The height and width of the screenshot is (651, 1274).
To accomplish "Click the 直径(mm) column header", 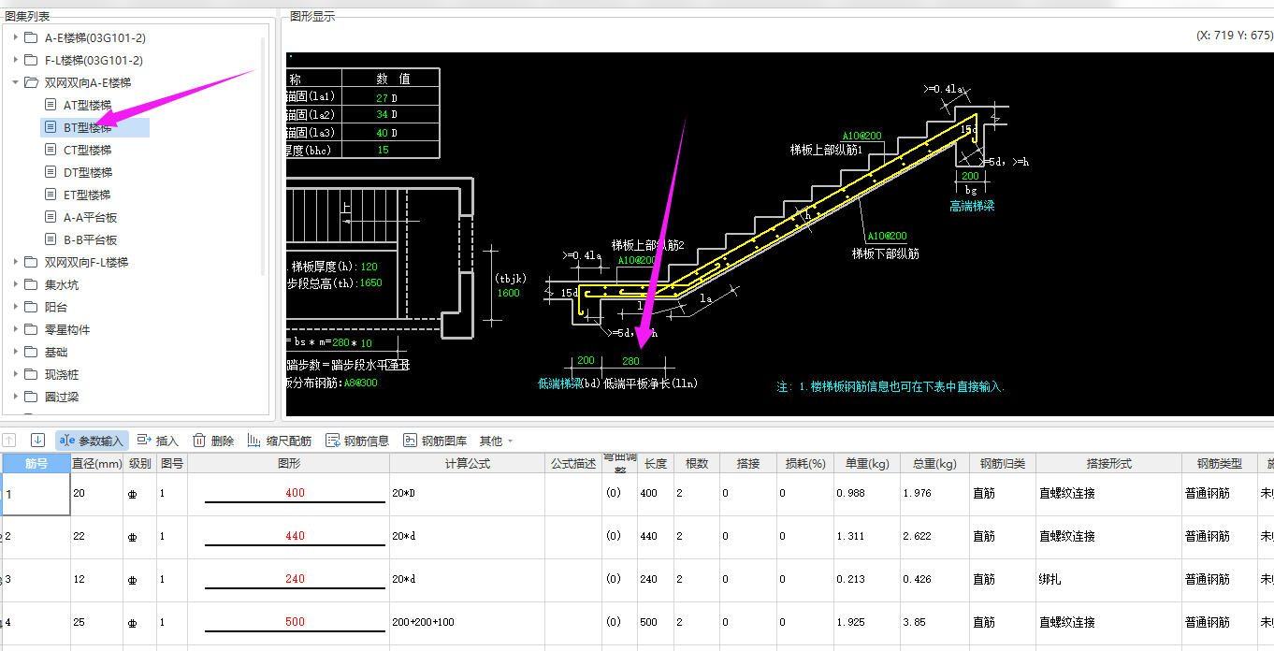I will click(96, 463).
